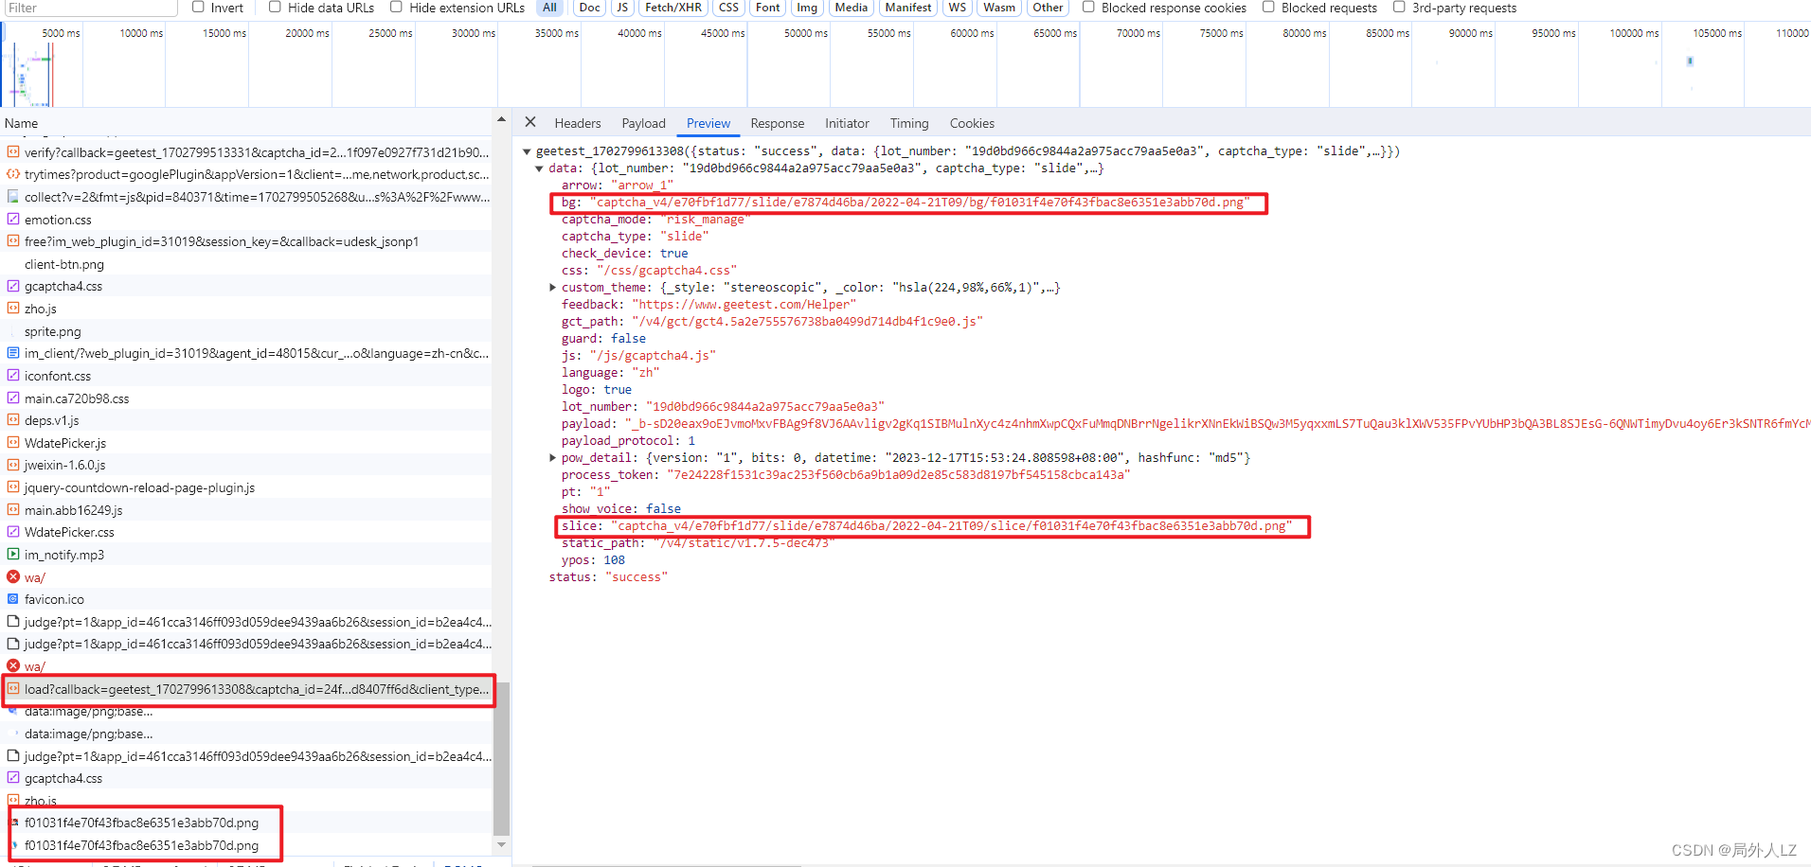Filter requests by Doc type
Image resolution: width=1811 pixels, height=867 pixels.
589,8
